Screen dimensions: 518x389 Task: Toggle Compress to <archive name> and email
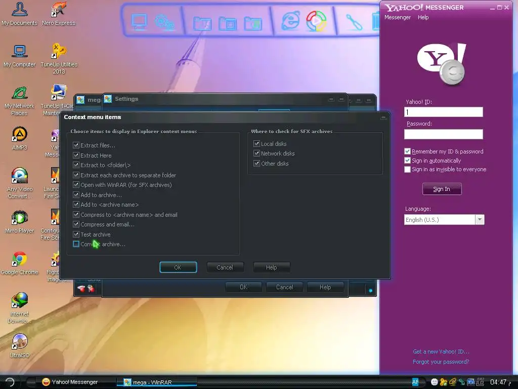tap(76, 215)
